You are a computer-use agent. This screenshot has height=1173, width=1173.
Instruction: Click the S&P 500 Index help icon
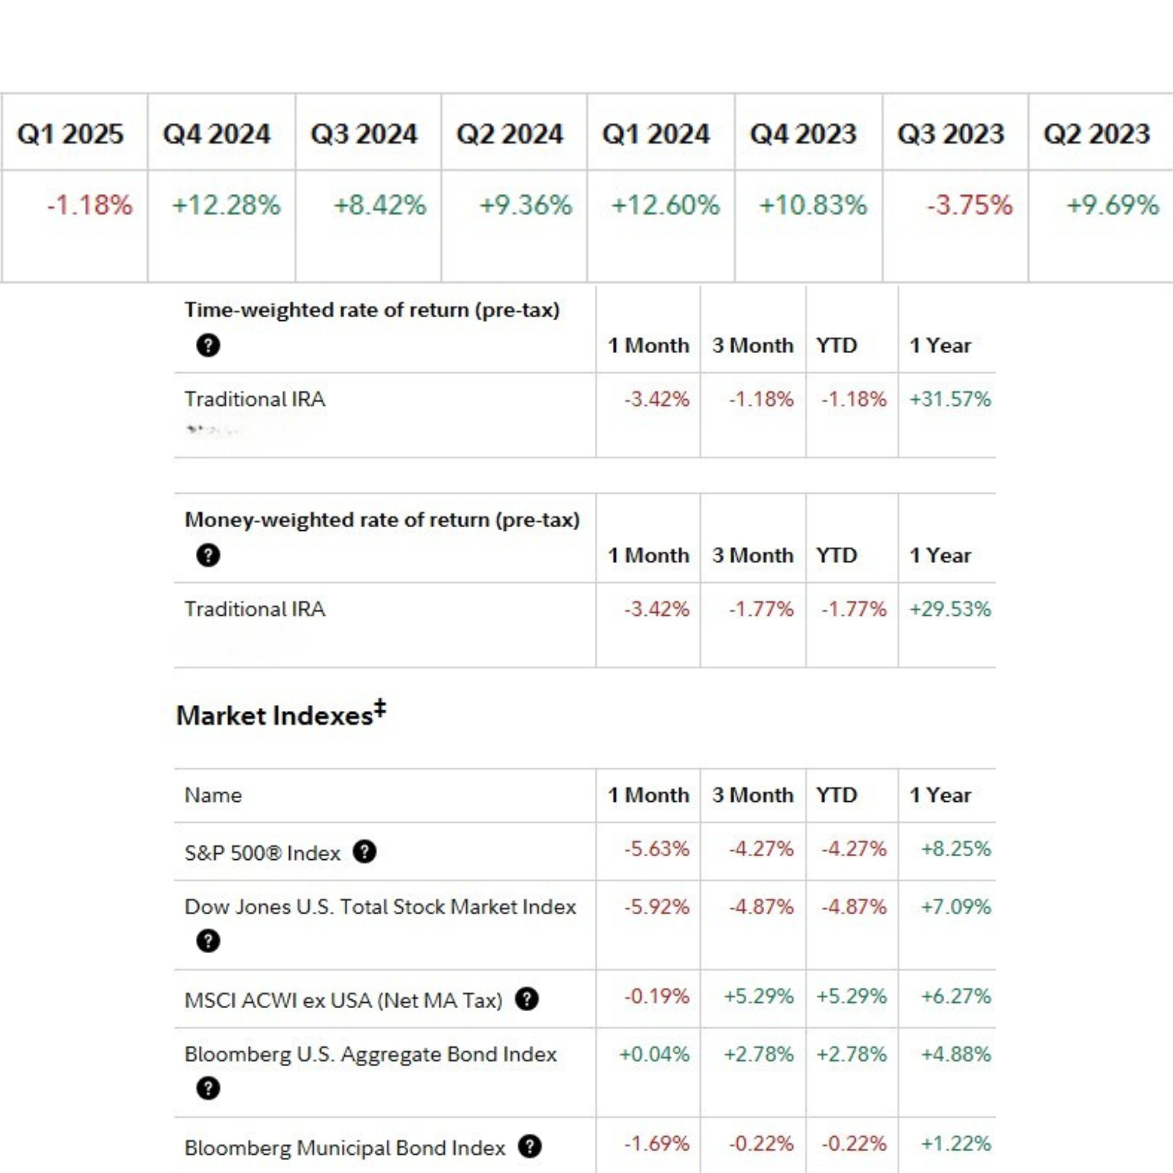365,852
